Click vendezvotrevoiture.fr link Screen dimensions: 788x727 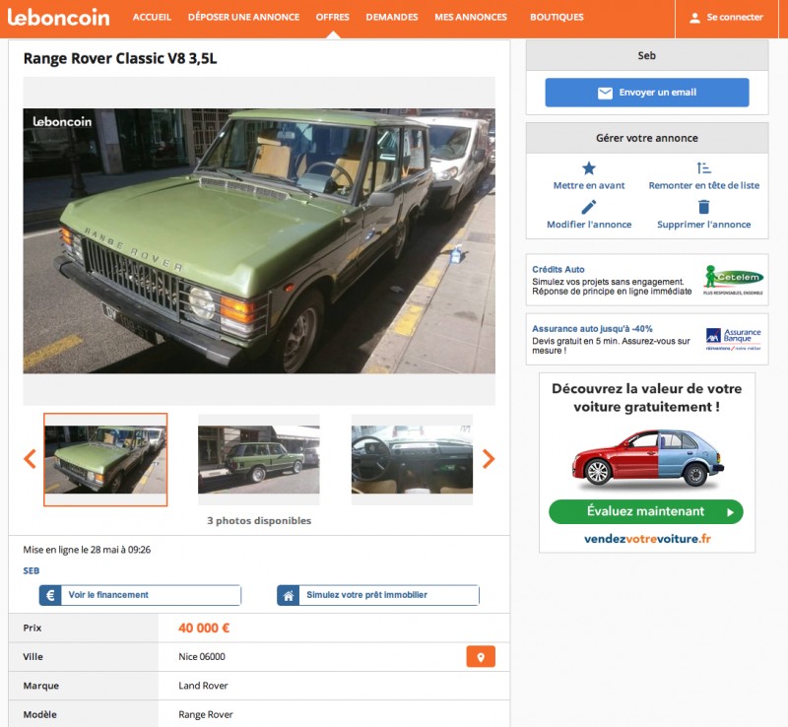(x=647, y=539)
